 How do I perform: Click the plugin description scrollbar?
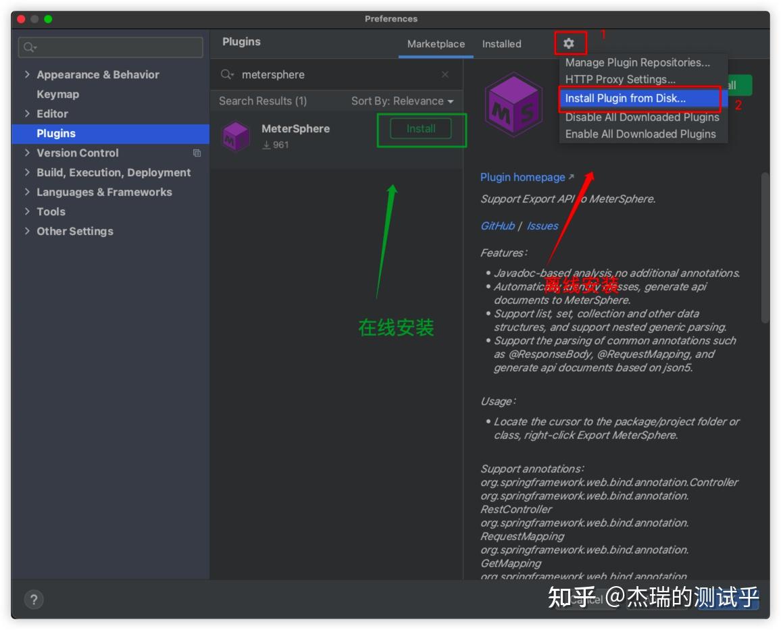[x=765, y=248]
